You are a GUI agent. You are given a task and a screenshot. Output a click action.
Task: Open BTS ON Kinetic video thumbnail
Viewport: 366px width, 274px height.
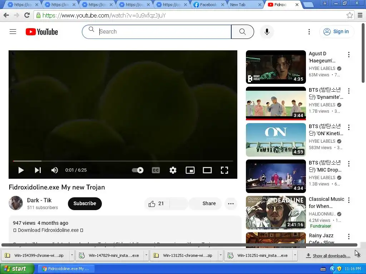(x=276, y=140)
